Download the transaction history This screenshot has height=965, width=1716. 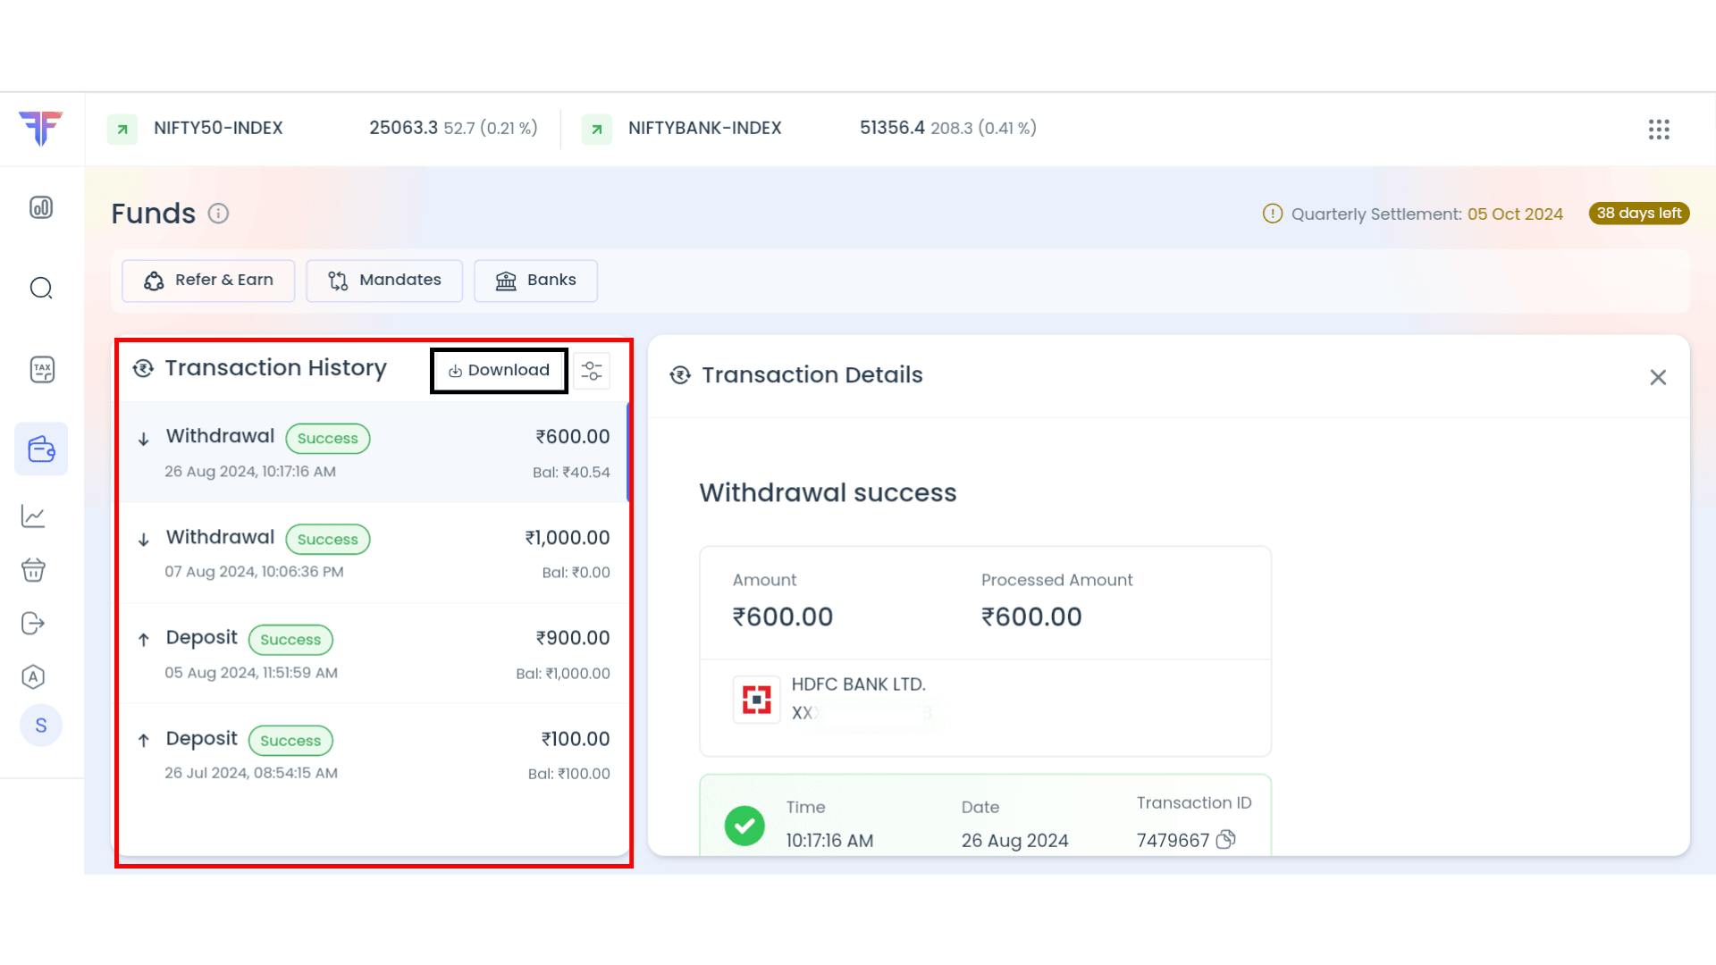[x=499, y=371]
